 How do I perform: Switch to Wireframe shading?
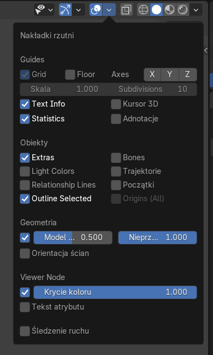point(144,10)
